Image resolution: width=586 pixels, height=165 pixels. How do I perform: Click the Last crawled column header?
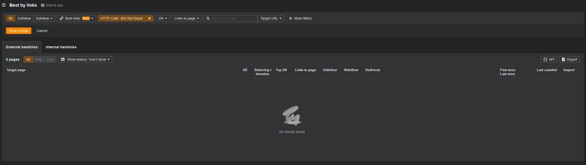(547, 70)
